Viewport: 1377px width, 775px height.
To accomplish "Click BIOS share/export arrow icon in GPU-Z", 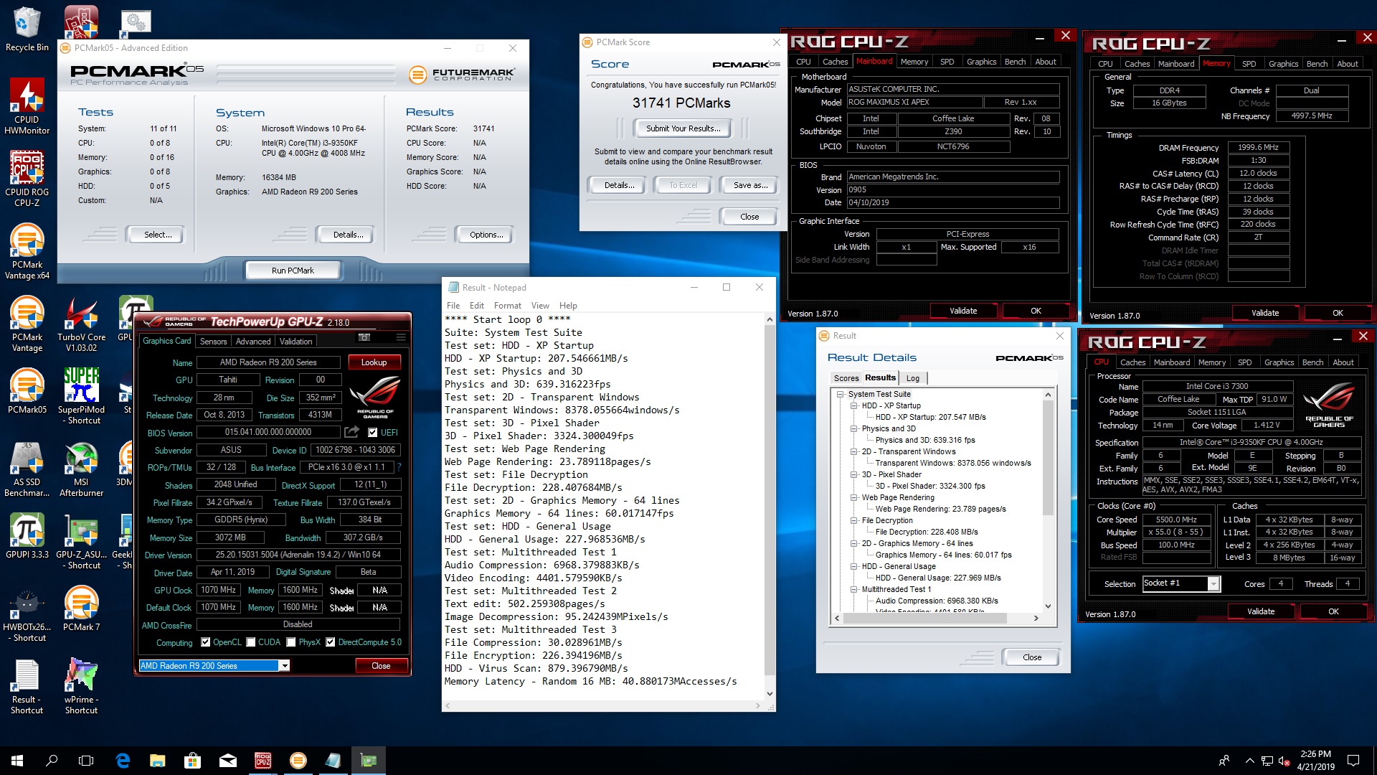I will [x=351, y=432].
